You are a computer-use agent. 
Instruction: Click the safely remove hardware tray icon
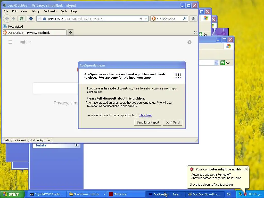241,194
